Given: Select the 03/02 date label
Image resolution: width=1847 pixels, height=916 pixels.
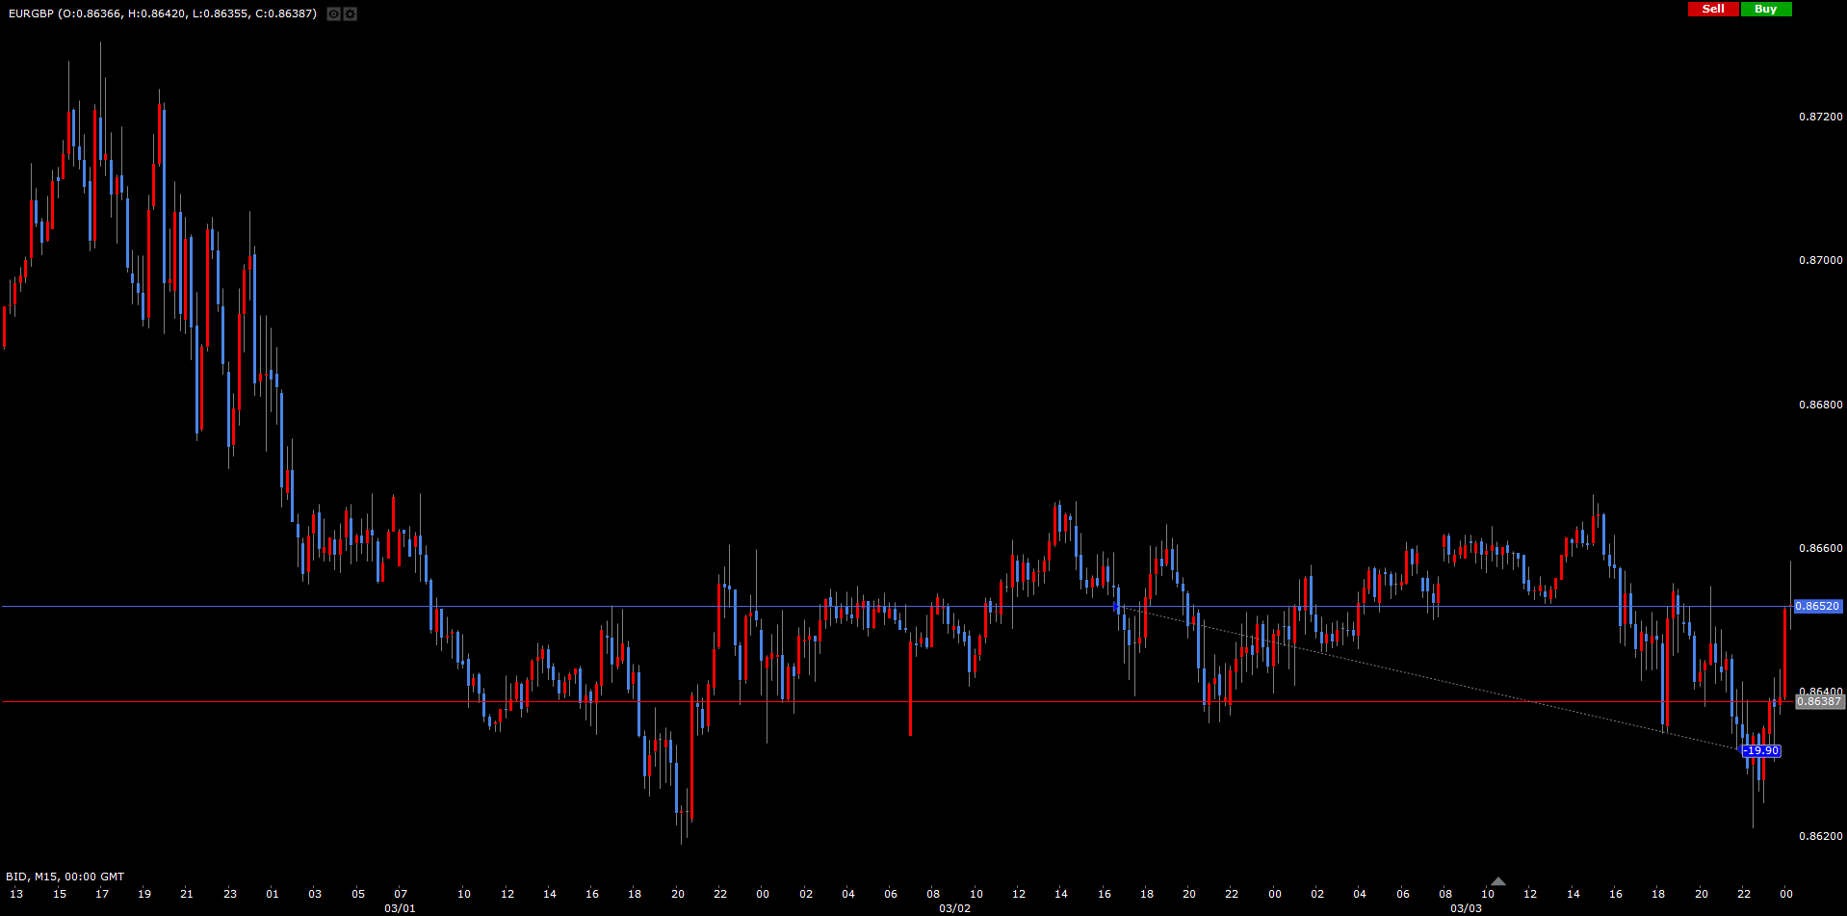Looking at the screenshot, I should pos(954,908).
